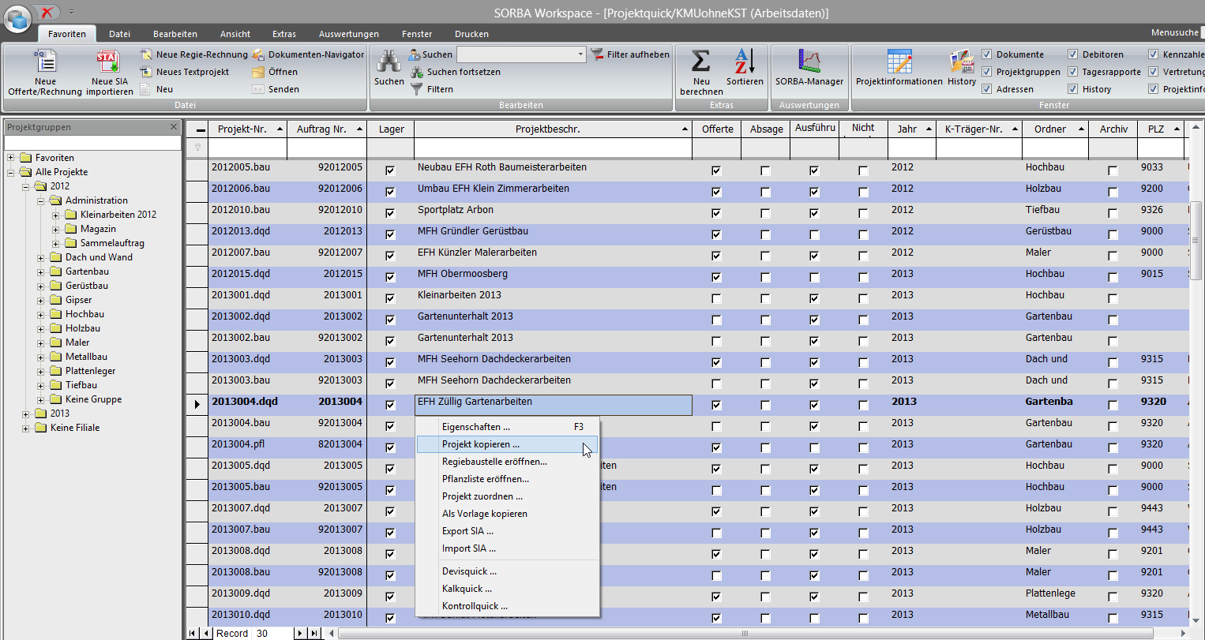Click the Ordner column header
This screenshot has height=640, width=1205.
click(x=1056, y=129)
